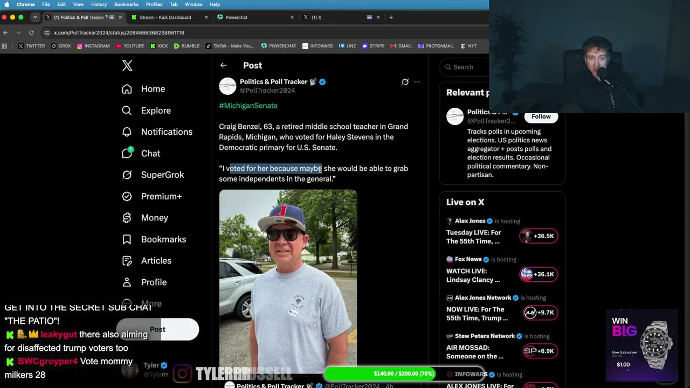Click the browser back button
690x388 pixels.
point(5,32)
